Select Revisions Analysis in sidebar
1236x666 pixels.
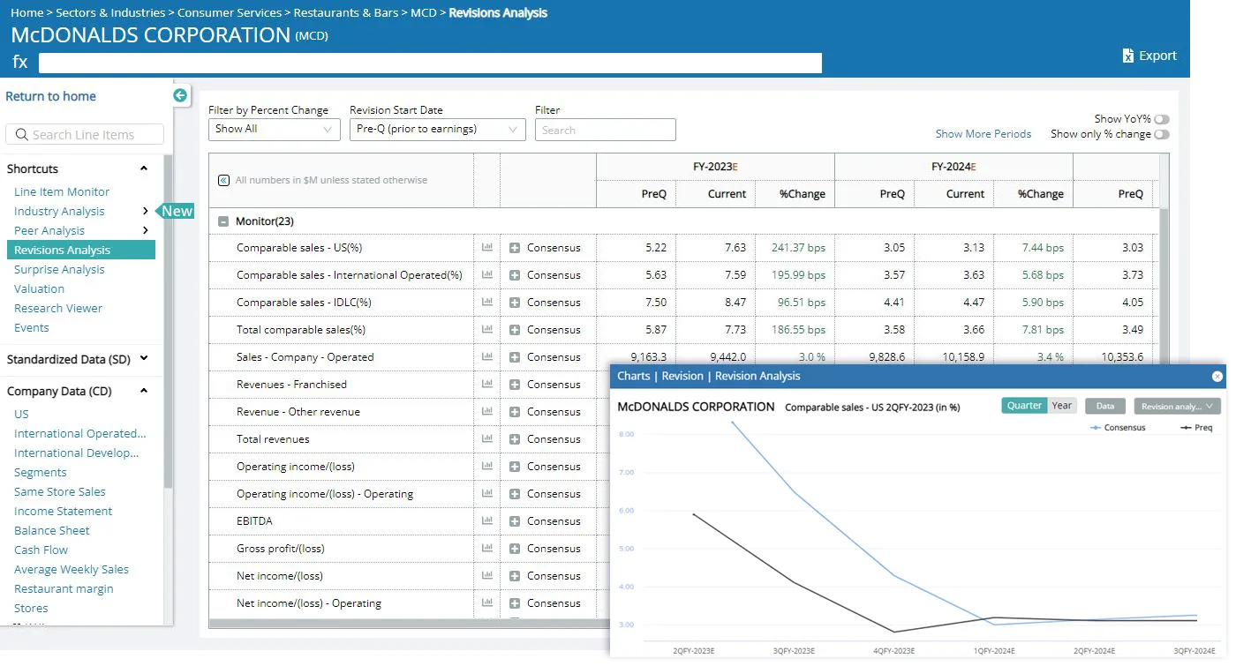[81, 250]
